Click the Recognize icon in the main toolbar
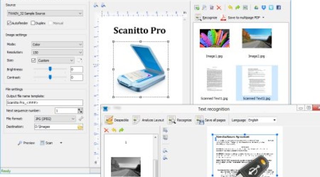The height and width of the screenshot is (177, 320). click(198, 18)
